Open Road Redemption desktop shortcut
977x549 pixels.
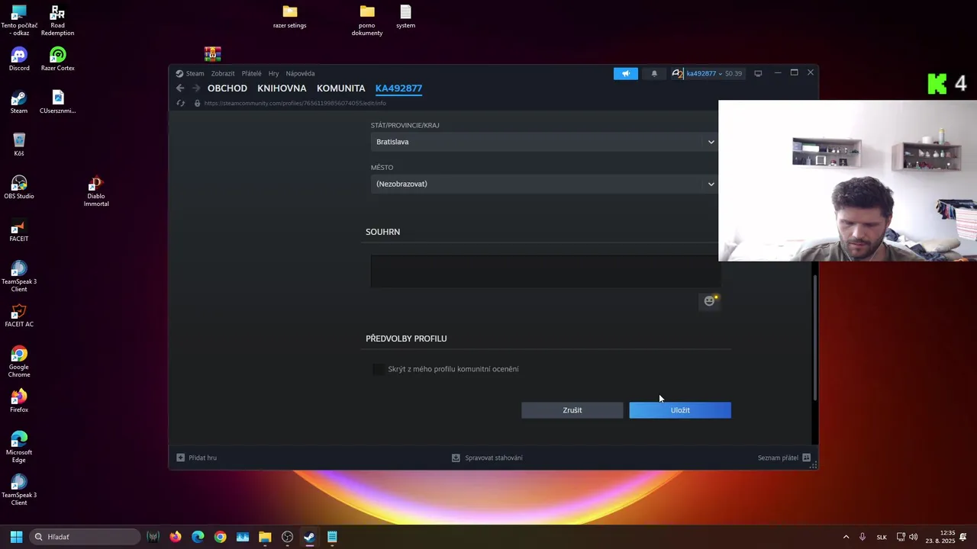(58, 21)
